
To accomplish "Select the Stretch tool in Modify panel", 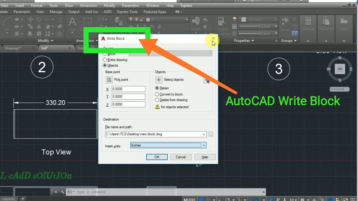I will click(30, 33).
